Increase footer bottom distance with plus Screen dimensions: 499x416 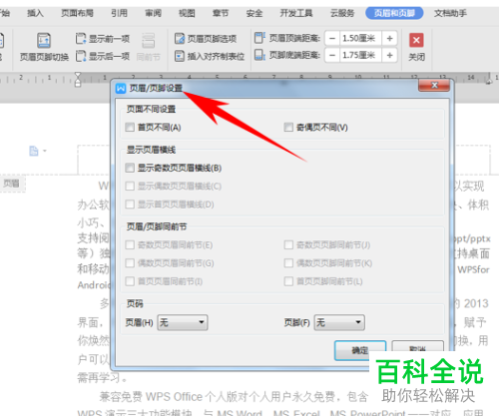(x=389, y=55)
